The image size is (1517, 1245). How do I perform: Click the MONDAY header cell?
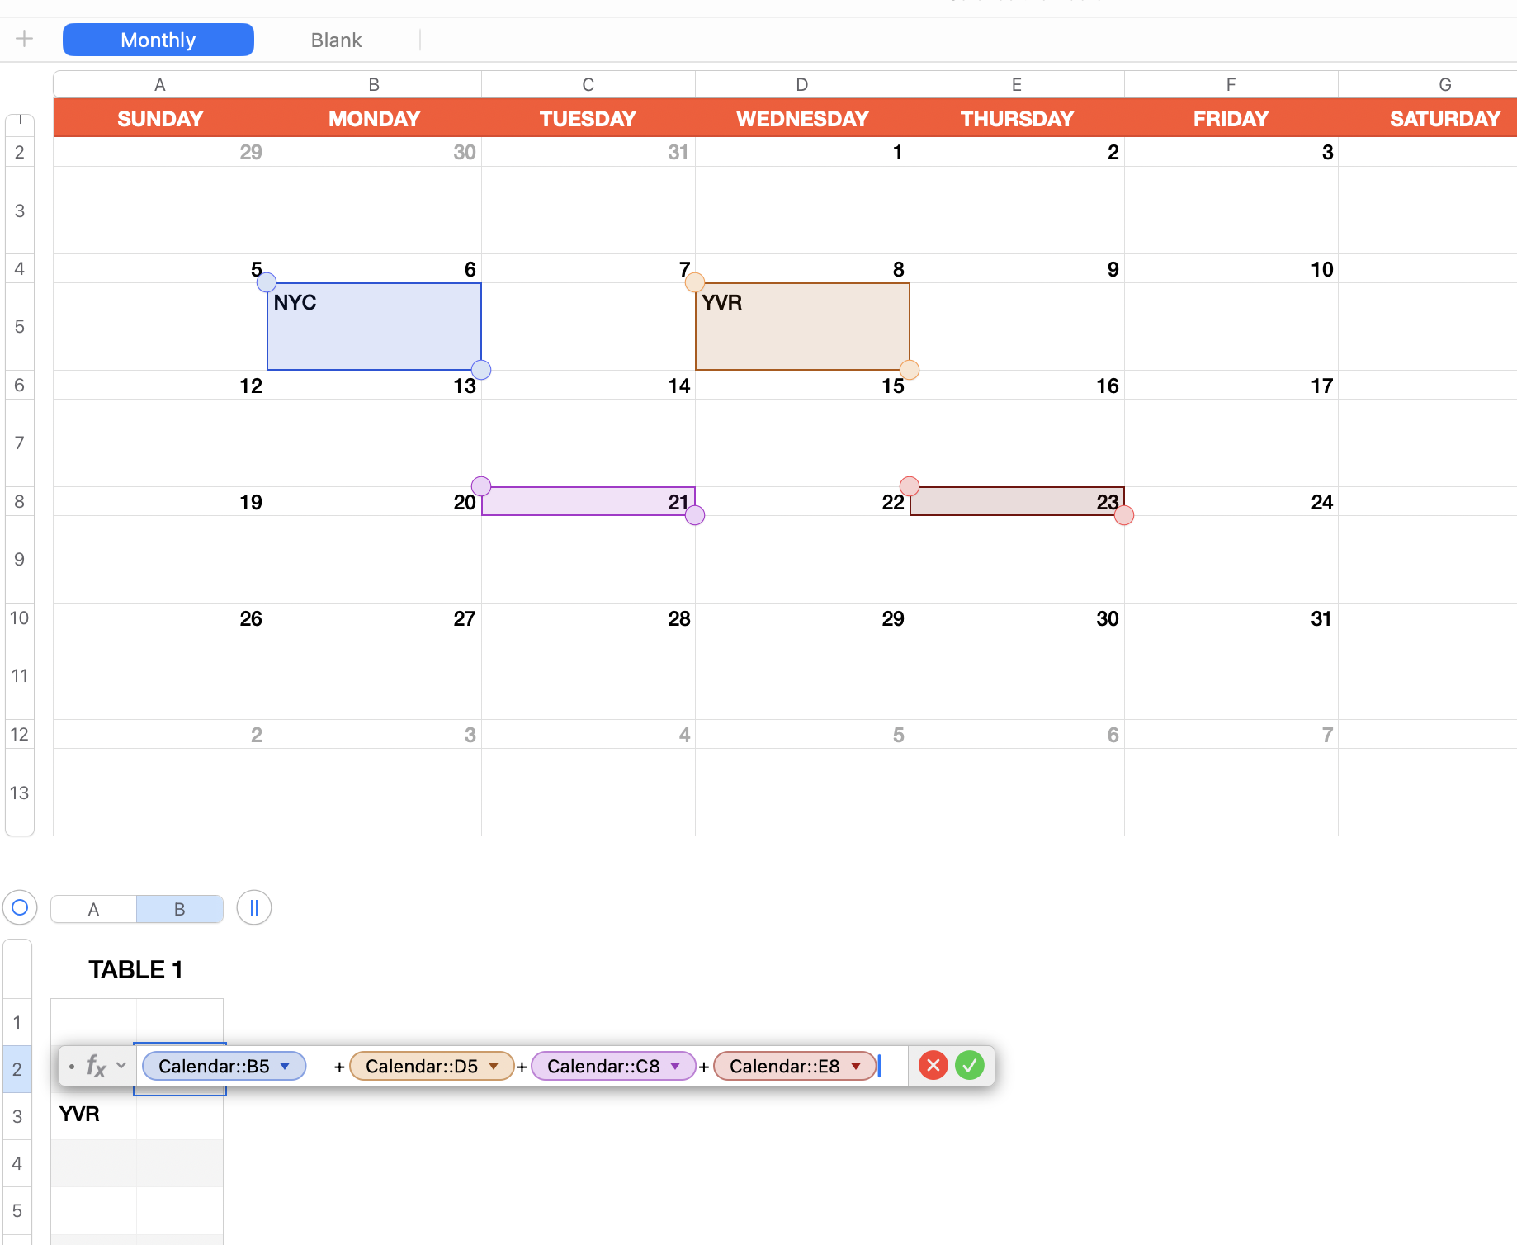tap(375, 119)
